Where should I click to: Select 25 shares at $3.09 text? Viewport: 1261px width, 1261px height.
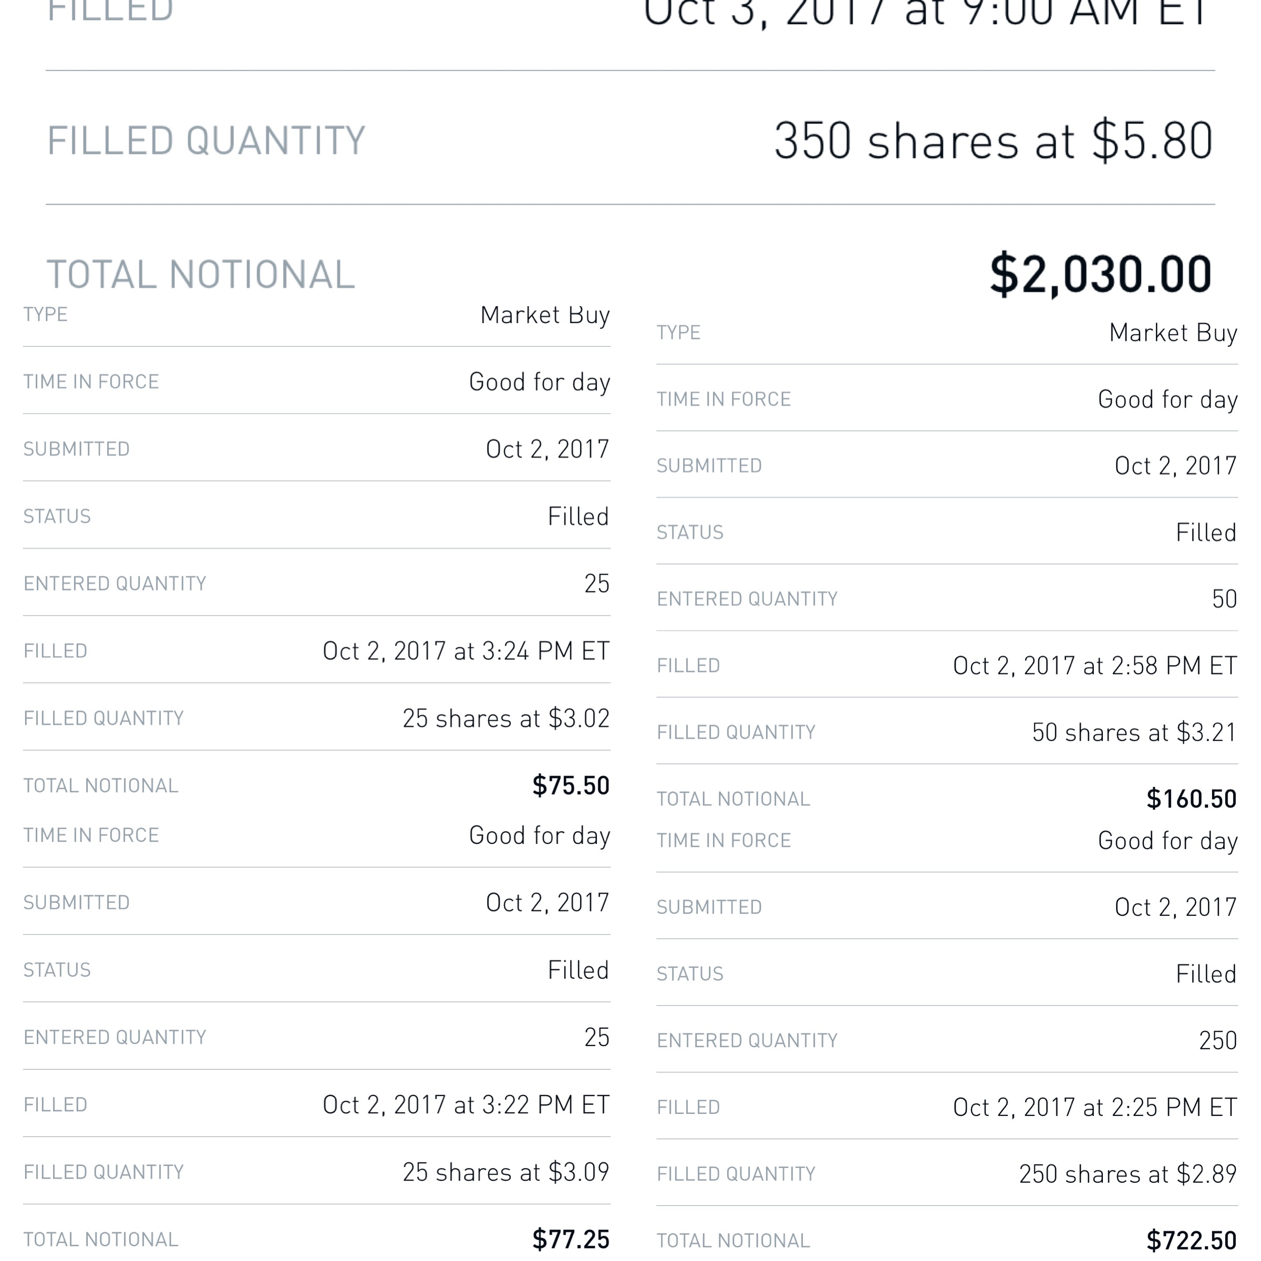pos(505,1172)
